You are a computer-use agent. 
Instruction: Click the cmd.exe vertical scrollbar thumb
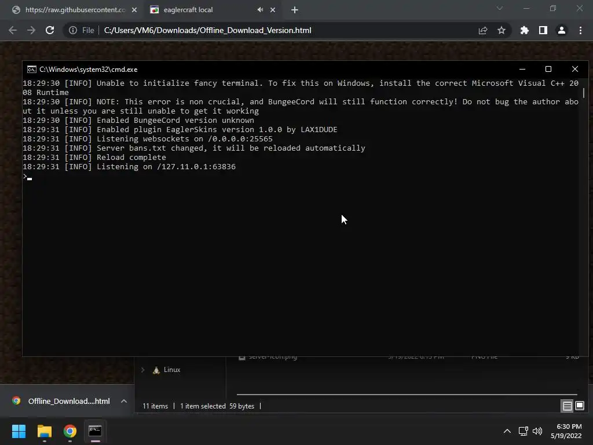pos(584,93)
